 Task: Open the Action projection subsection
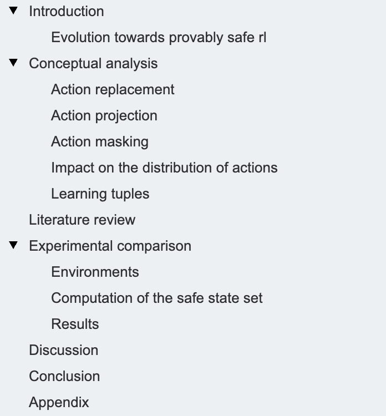pos(104,116)
